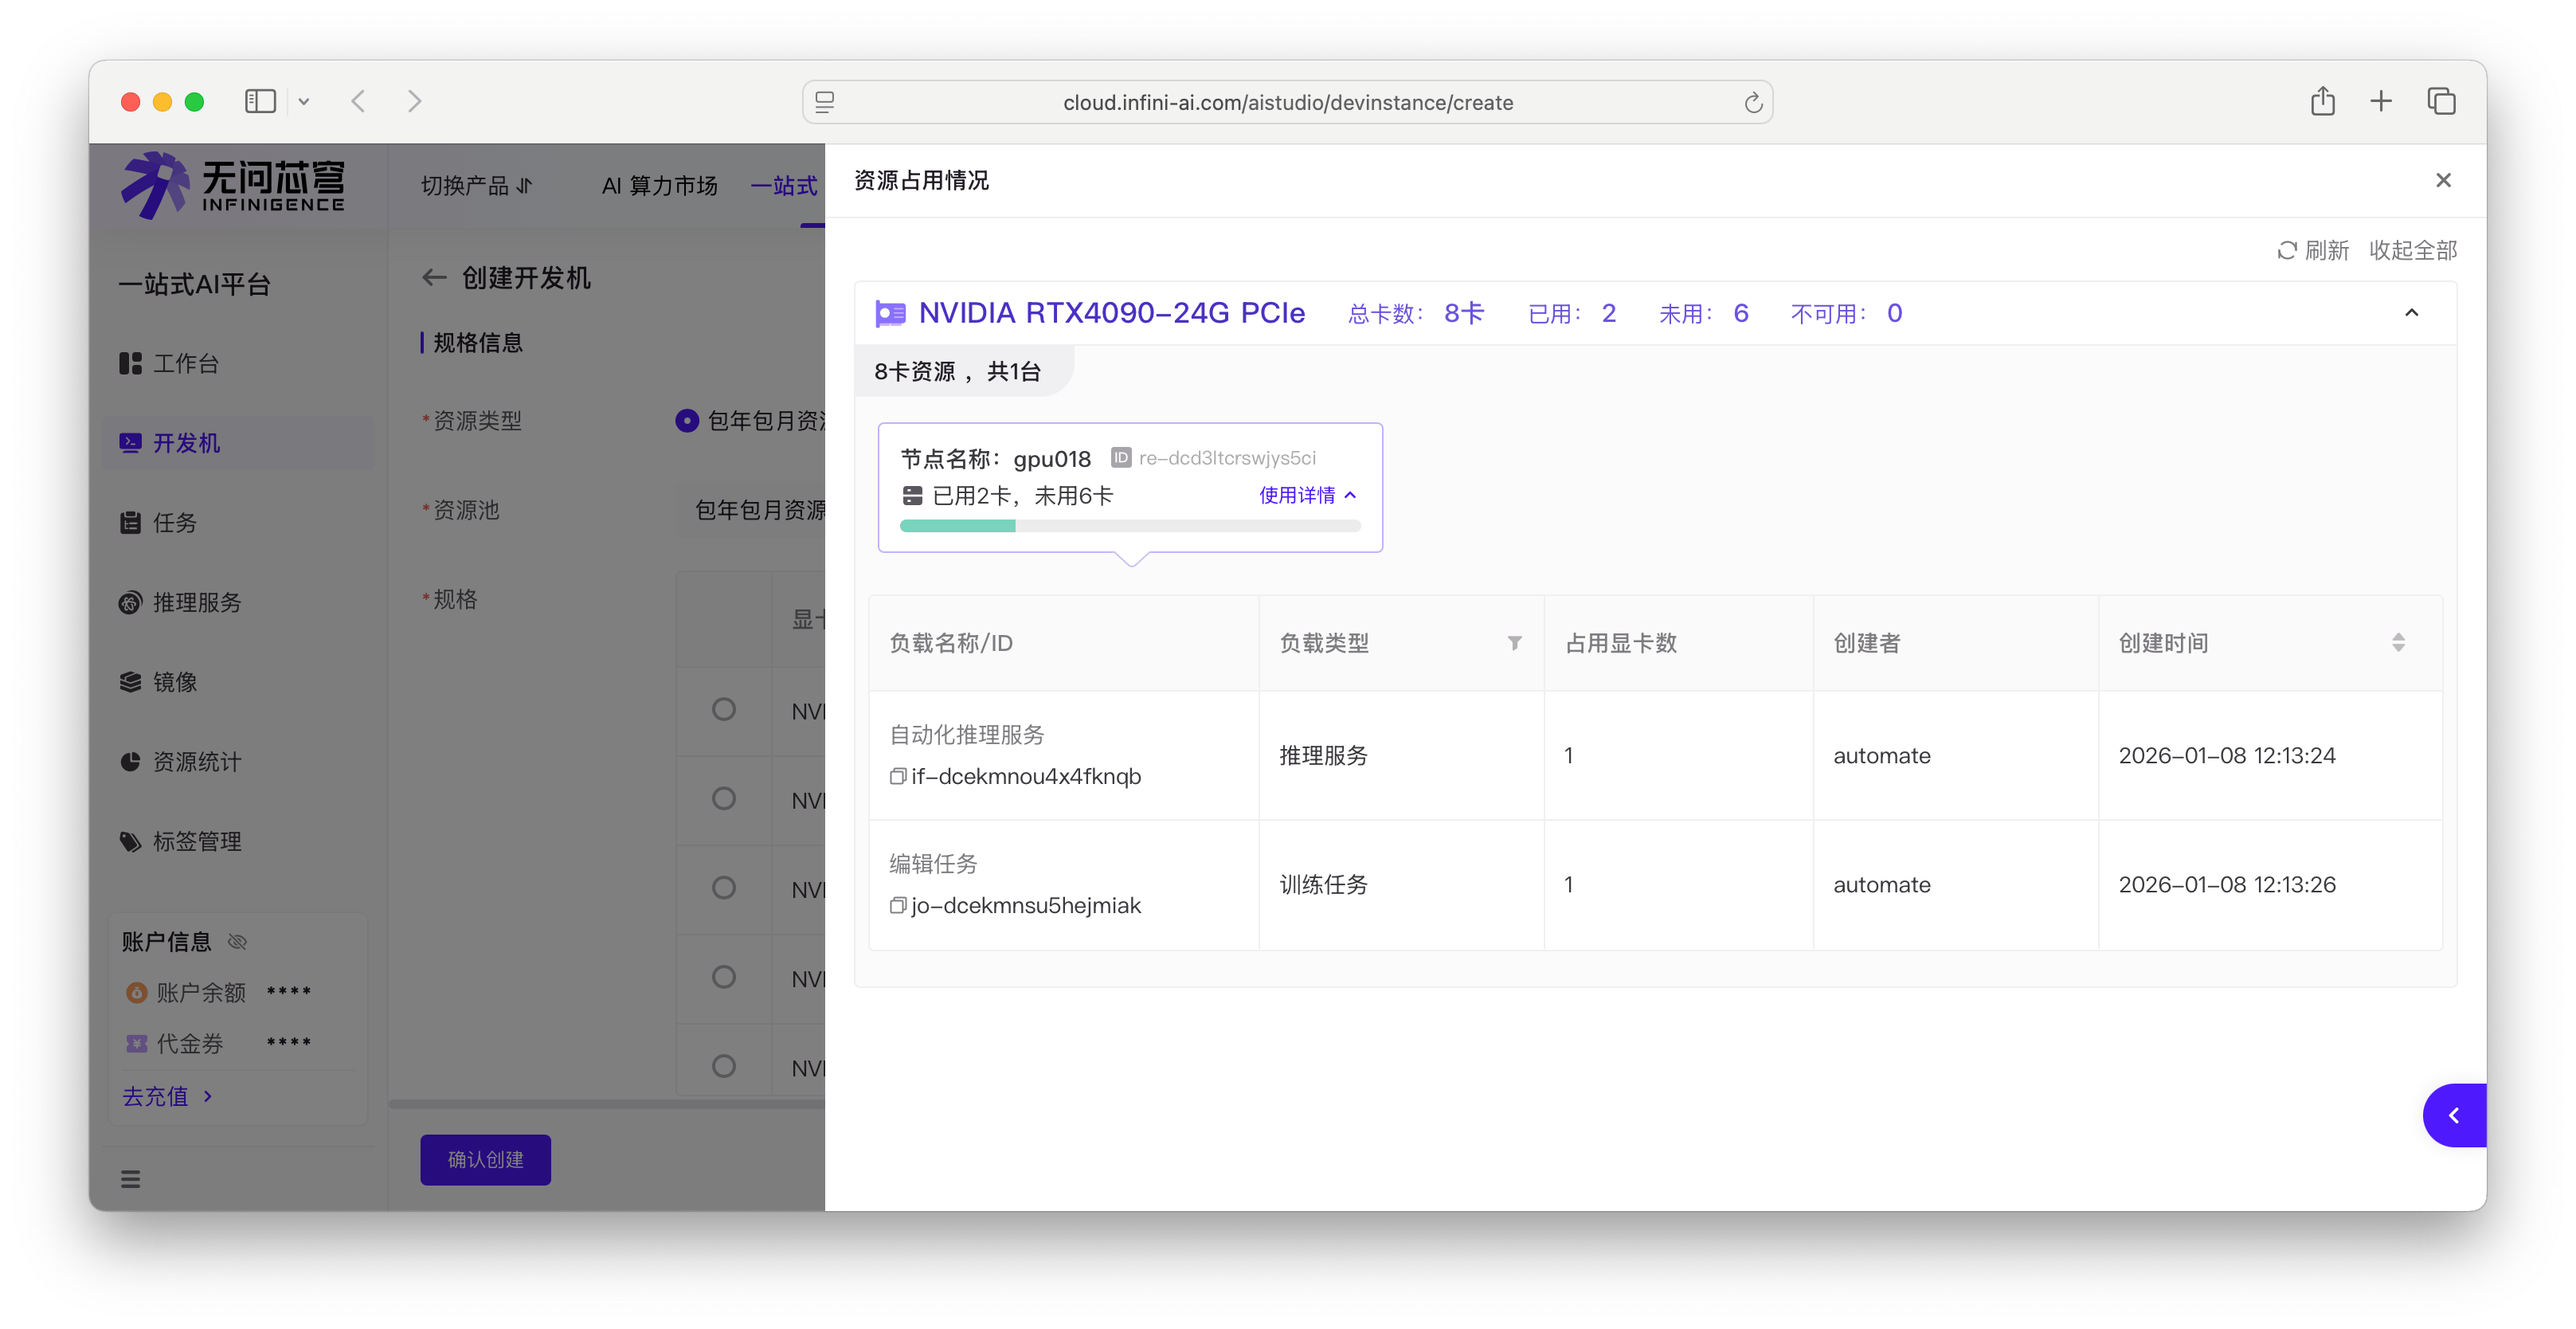This screenshot has height=1329, width=2576.
Task: Copy the if-dcekmnou4x4fknqb ID icon
Action: (x=897, y=776)
